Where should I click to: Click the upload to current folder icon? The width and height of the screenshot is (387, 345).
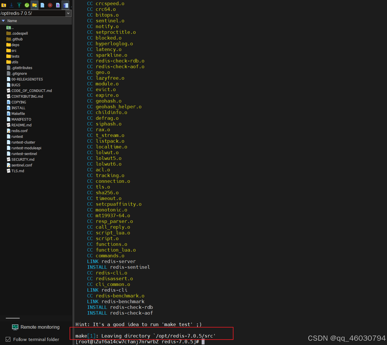(x=19, y=5)
